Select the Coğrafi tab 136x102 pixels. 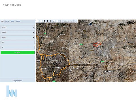[x=18, y=21]
